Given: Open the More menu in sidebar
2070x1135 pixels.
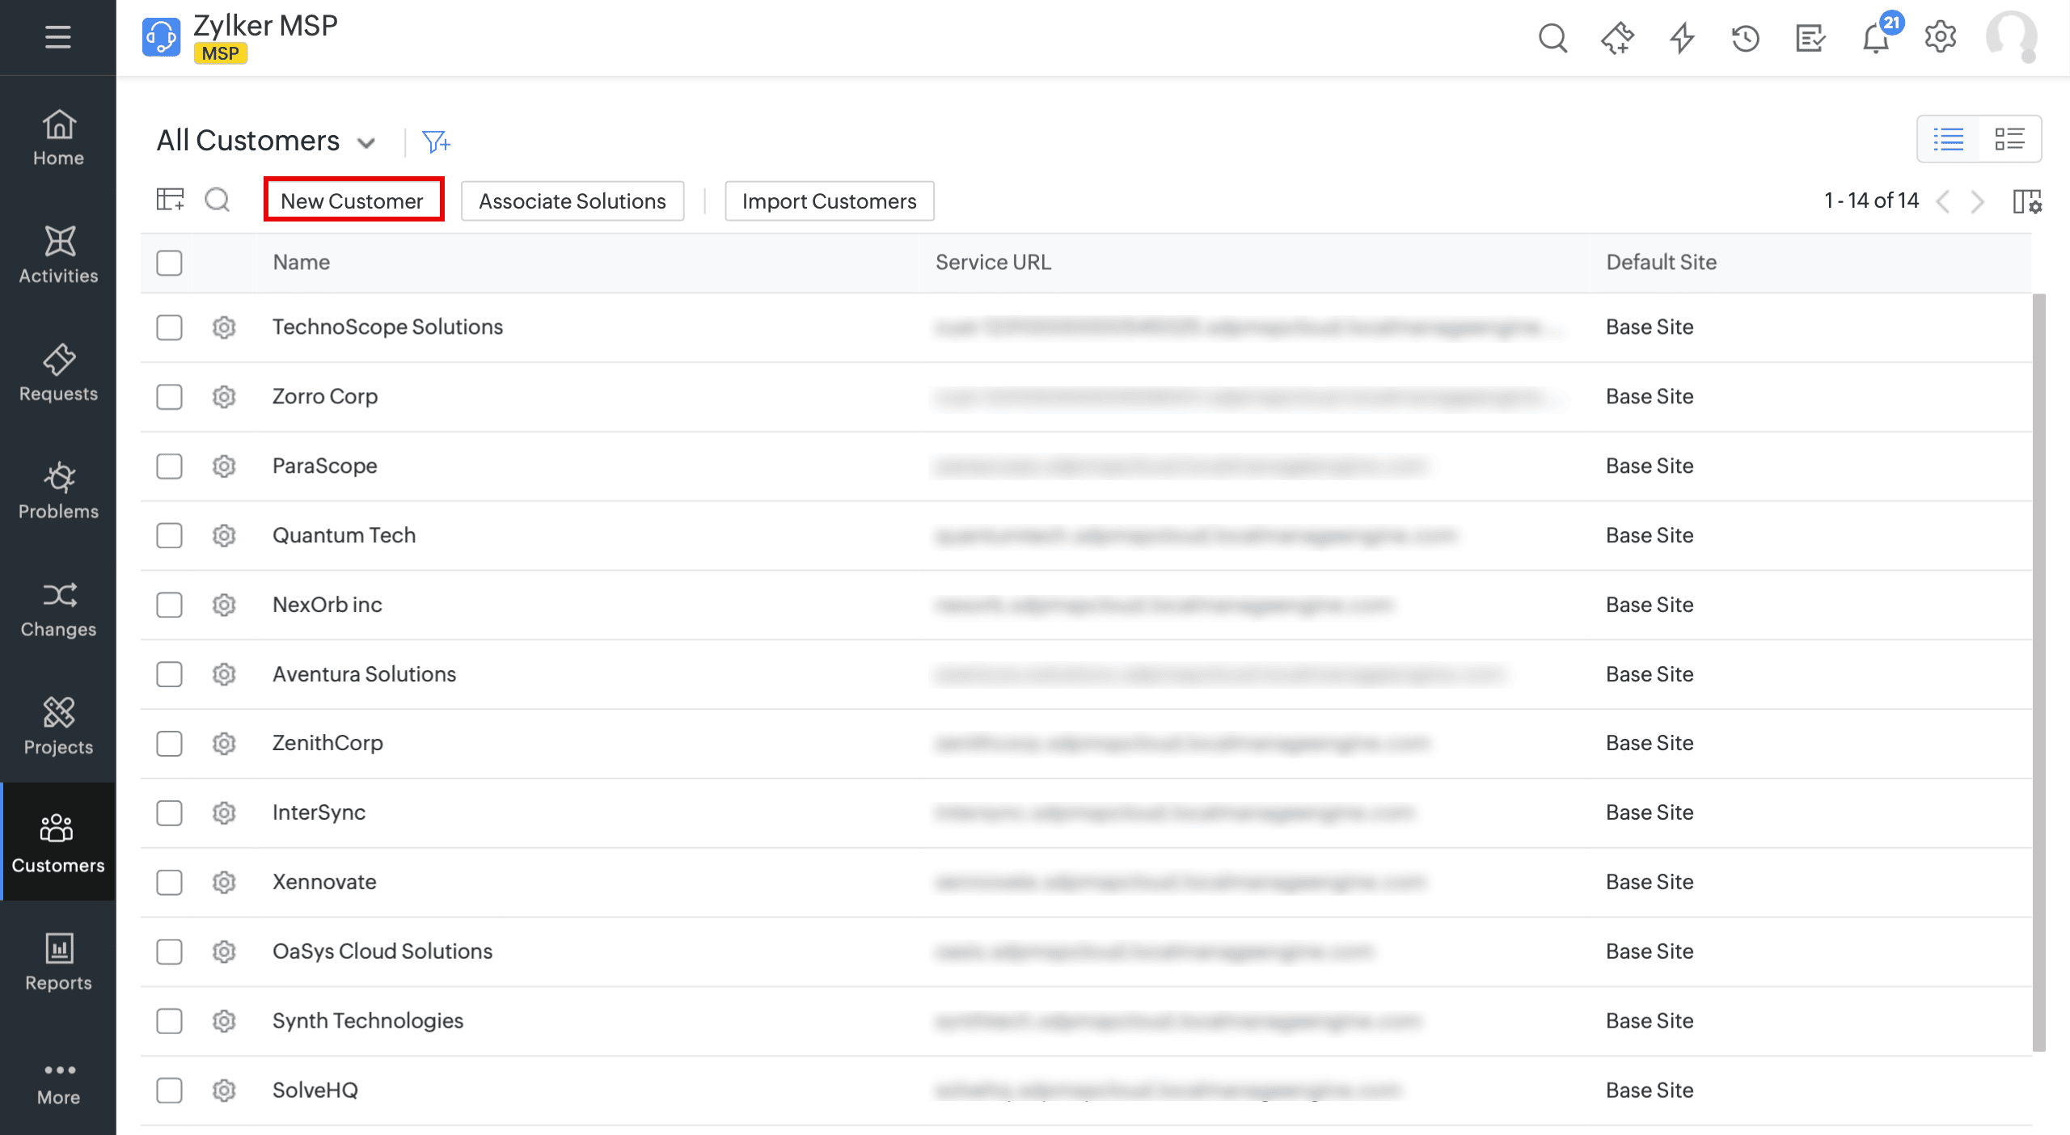Looking at the screenshot, I should pyautogui.click(x=58, y=1082).
